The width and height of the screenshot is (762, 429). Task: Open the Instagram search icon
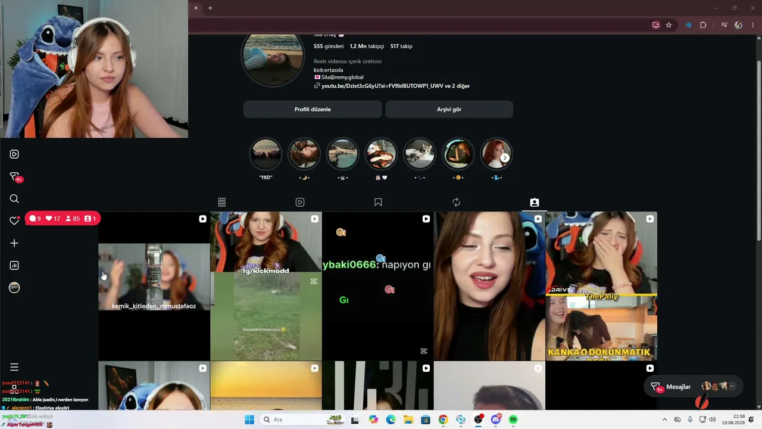(14, 199)
